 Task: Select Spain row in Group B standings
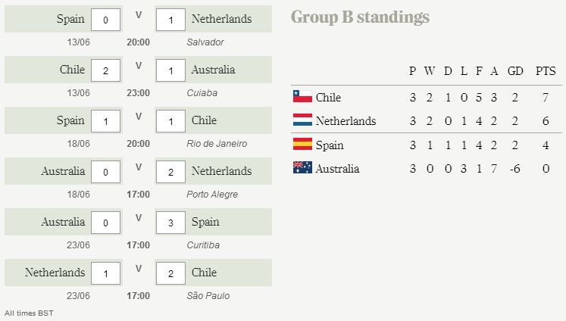tap(427, 145)
